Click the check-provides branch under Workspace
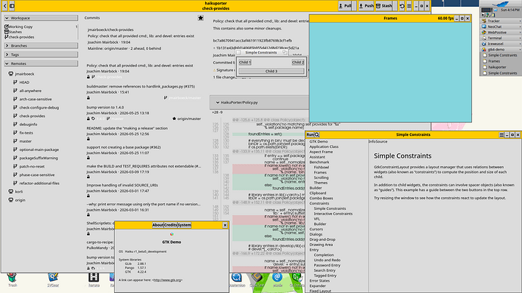522x293 pixels. (41, 37)
